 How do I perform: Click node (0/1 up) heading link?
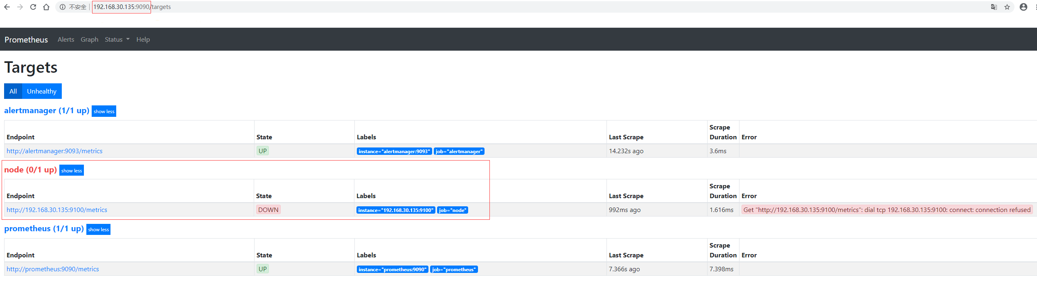[30, 170]
